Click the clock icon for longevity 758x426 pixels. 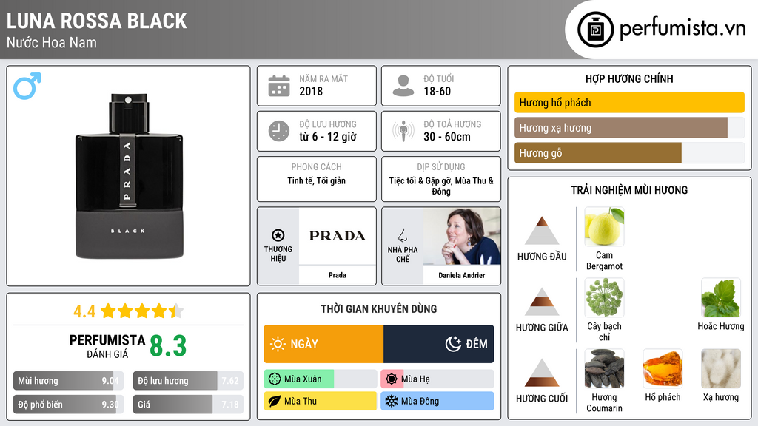tap(278, 131)
